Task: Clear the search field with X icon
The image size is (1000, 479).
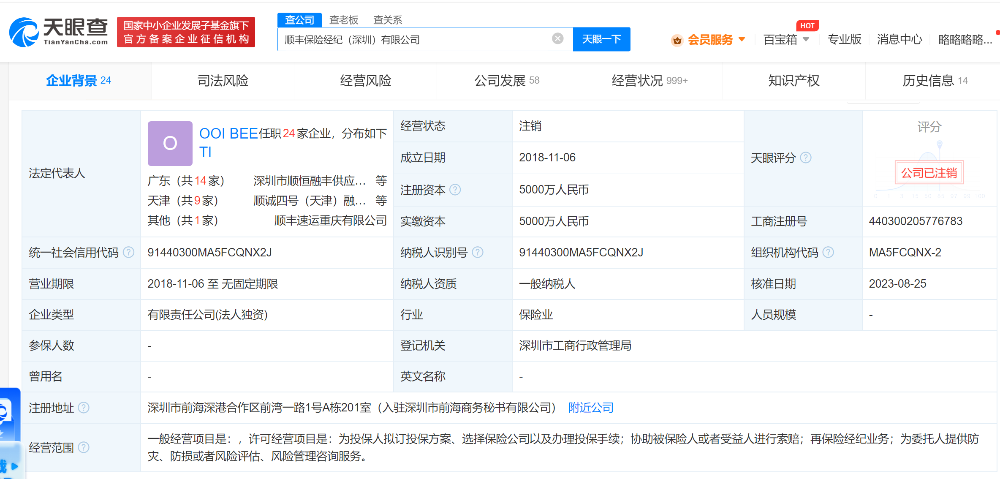Action: 557,39
